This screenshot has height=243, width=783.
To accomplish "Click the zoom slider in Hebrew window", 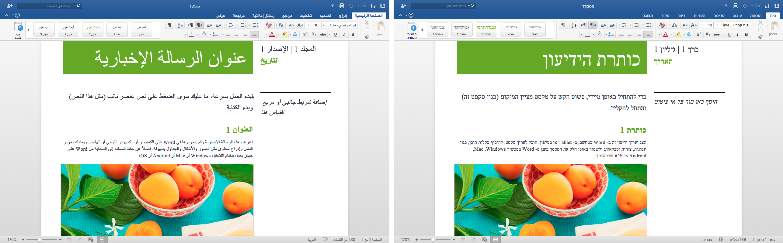I will (x=435, y=240).
